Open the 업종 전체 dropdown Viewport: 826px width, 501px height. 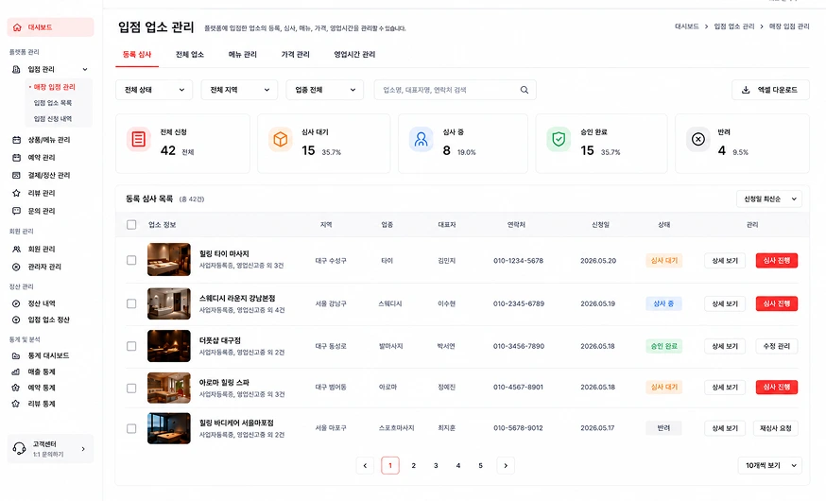pyautogui.click(x=325, y=90)
